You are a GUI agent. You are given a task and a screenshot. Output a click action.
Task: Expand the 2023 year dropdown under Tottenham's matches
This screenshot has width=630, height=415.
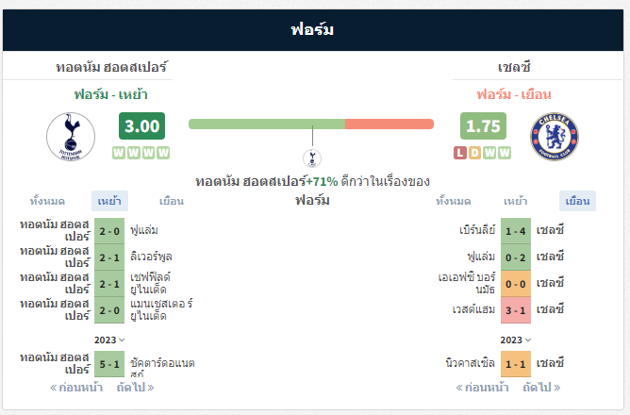[x=109, y=340]
